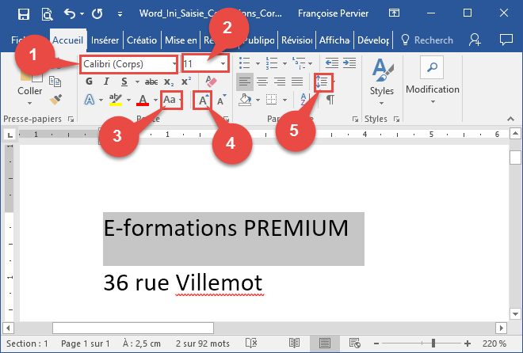Viewport: 523px width, 353px height.
Task: Click the Bold formatting button
Action: 87,82
